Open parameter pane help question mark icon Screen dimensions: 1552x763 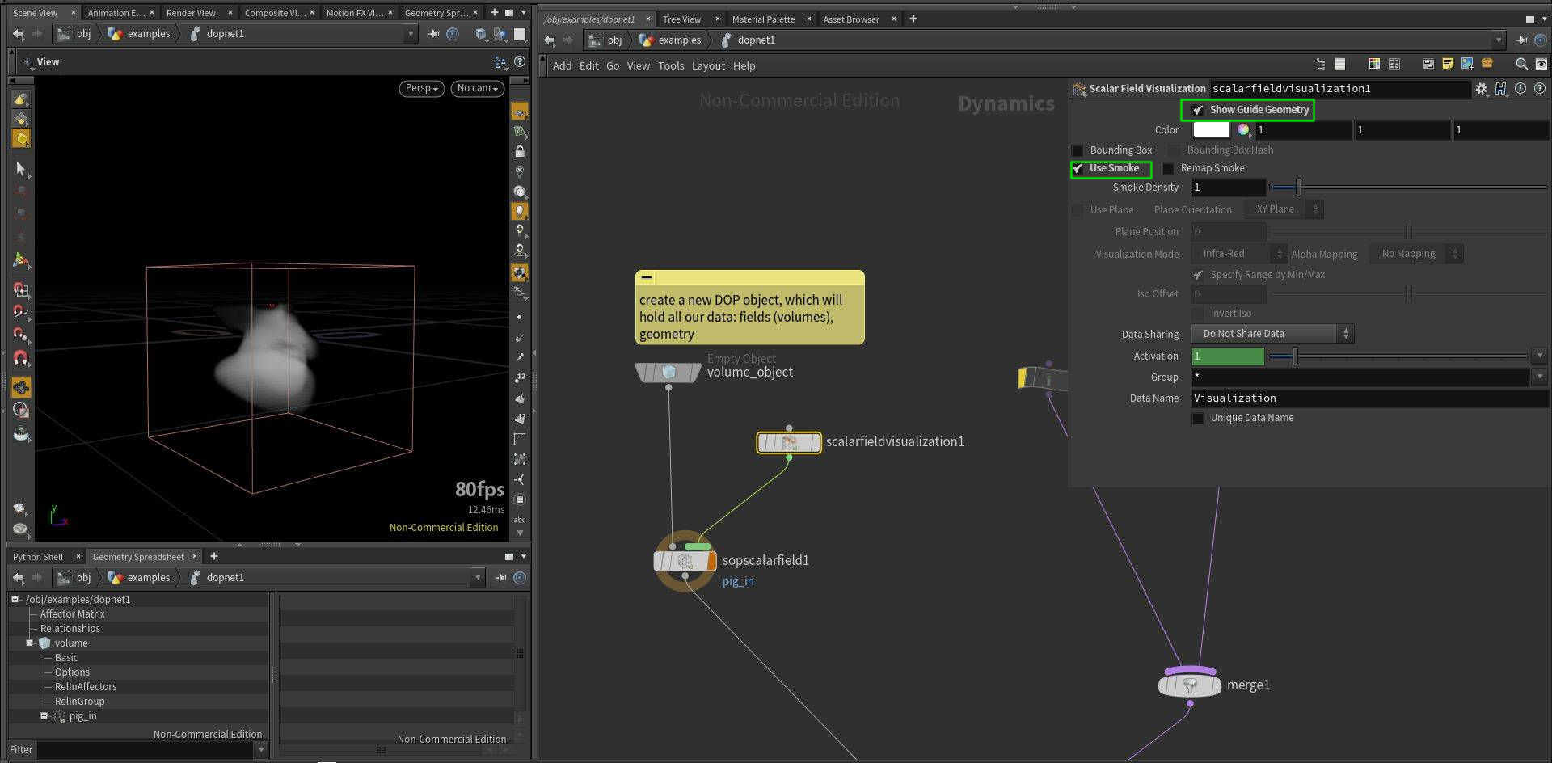click(x=1540, y=88)
